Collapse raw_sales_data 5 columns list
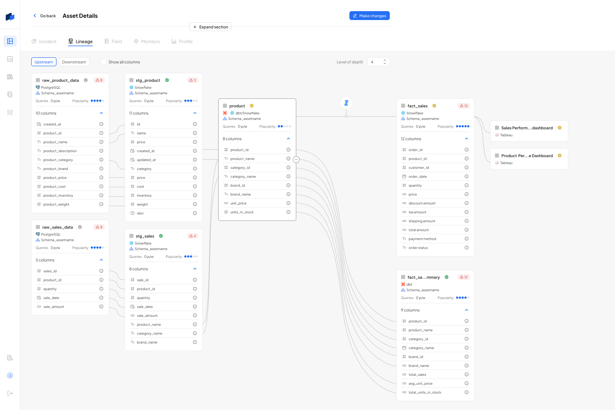Viewport: 615px width, 410px height. 101,260
